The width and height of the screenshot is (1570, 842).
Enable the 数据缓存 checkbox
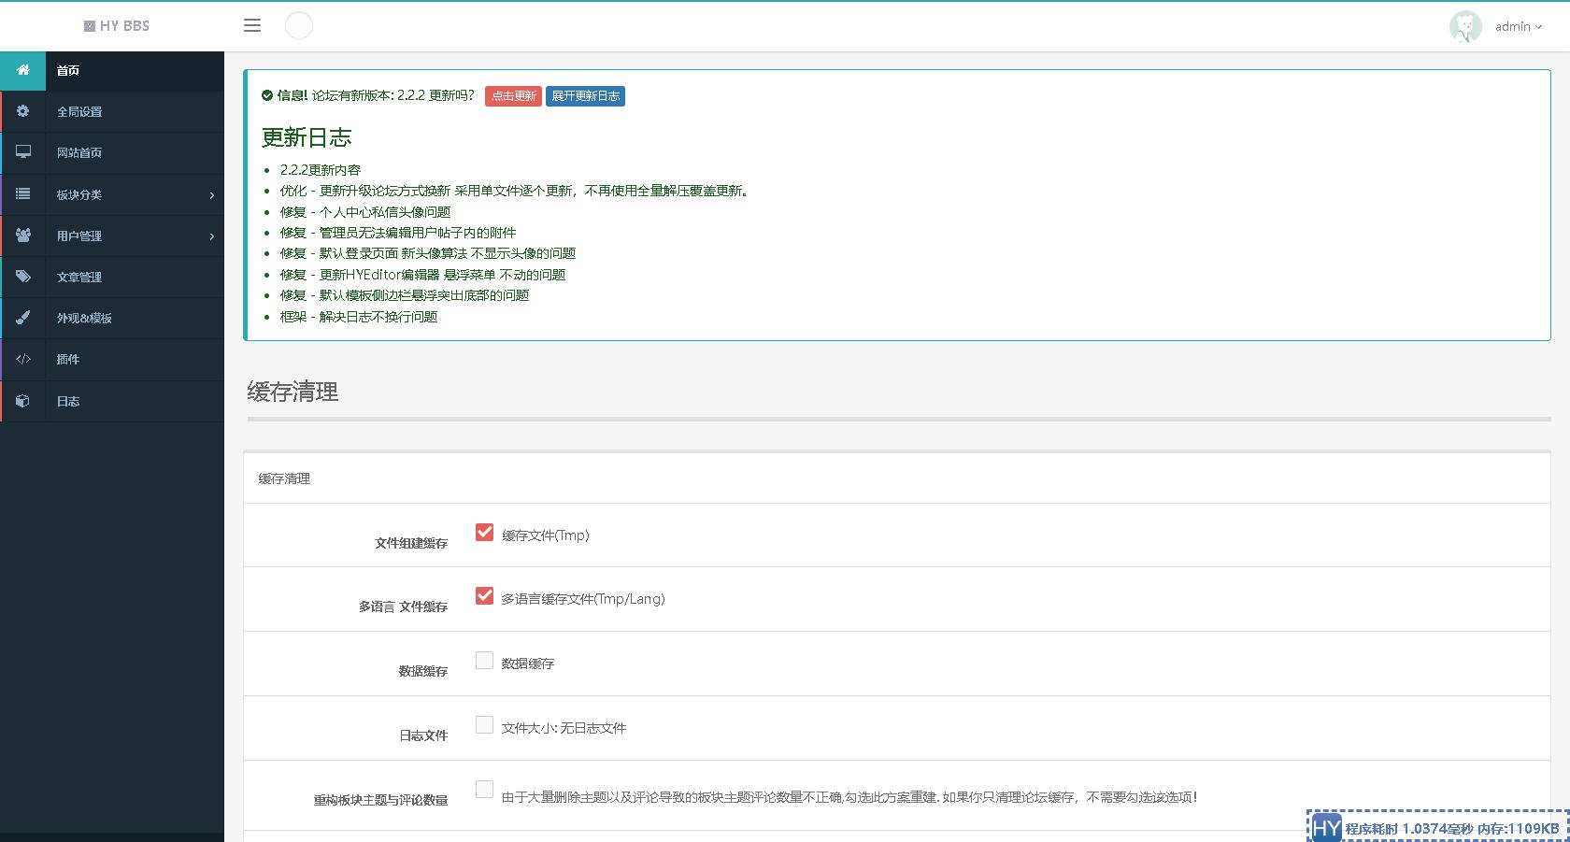[484, 660]
